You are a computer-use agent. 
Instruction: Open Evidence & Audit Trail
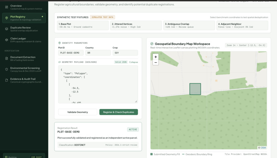pos(24,80)
